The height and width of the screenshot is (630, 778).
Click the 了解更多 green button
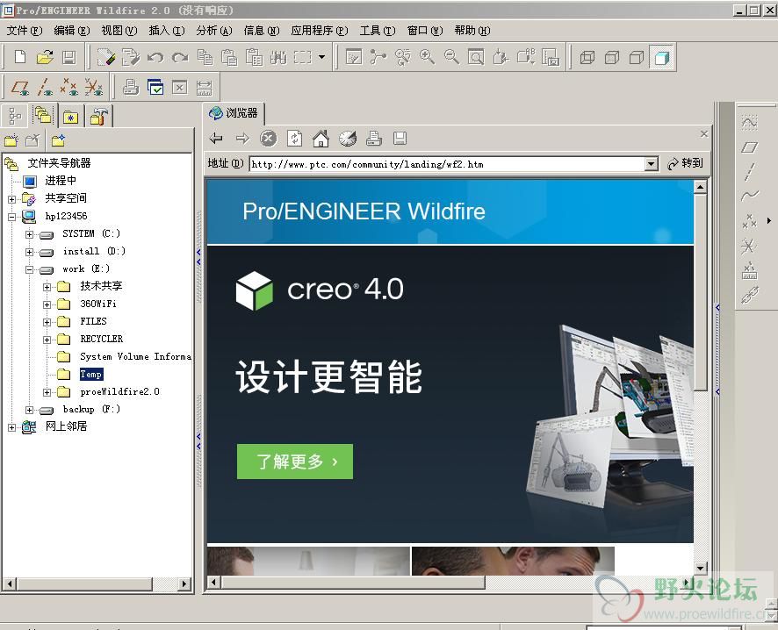[295, 462]
